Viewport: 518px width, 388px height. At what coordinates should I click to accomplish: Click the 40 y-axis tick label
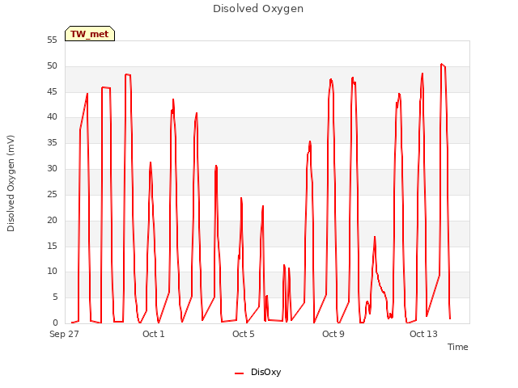click(52, 117)
